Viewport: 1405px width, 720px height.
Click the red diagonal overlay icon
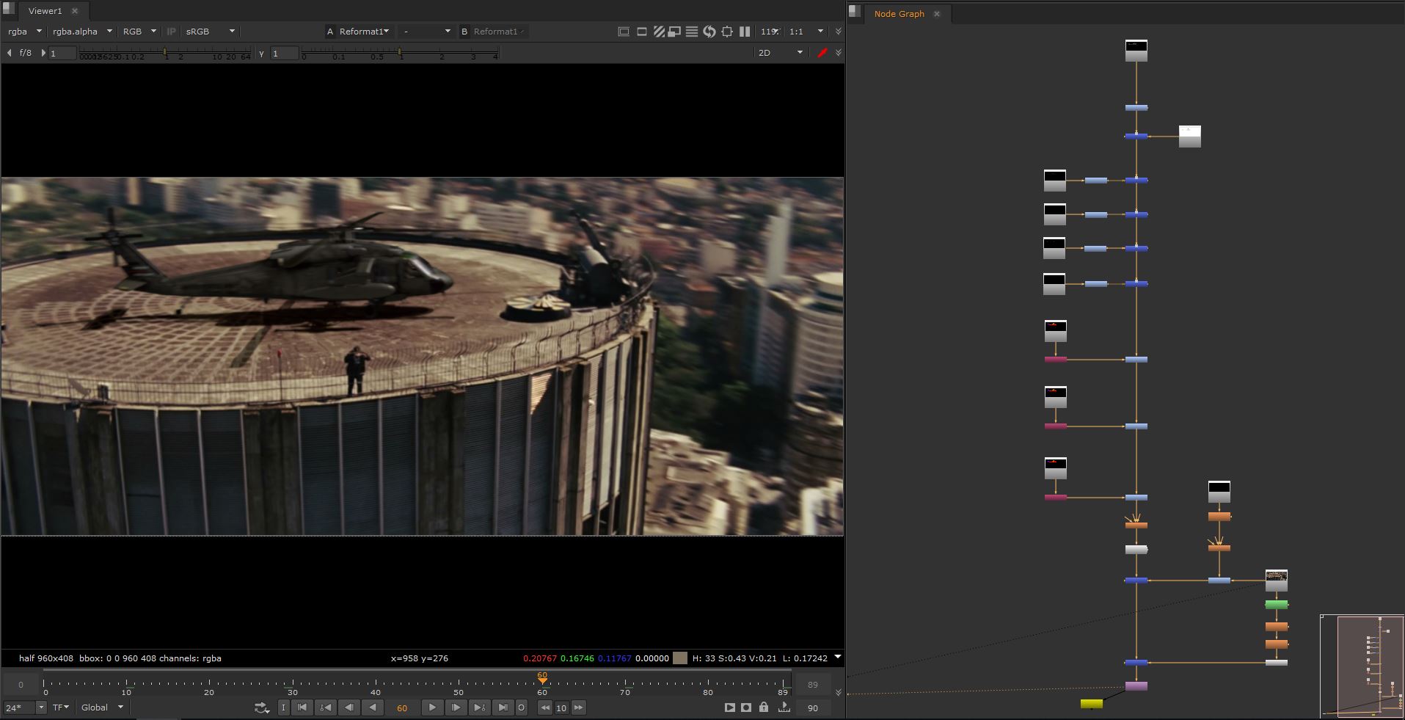tap(822, 53)
